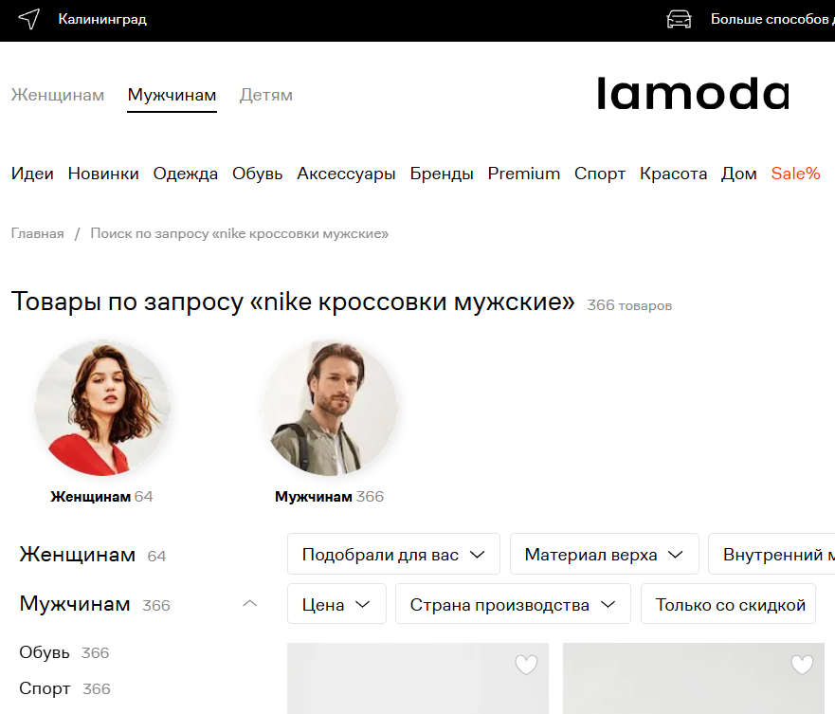Add first product to favorites with the heart
This screenshot has height=714, width=835.
tap(526, 665)
